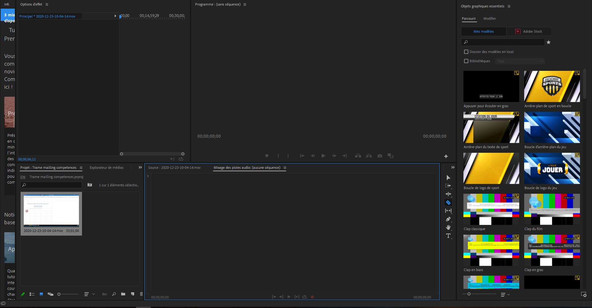
Task: Click the Export Frame camera icon
Action: click(380, 156)
